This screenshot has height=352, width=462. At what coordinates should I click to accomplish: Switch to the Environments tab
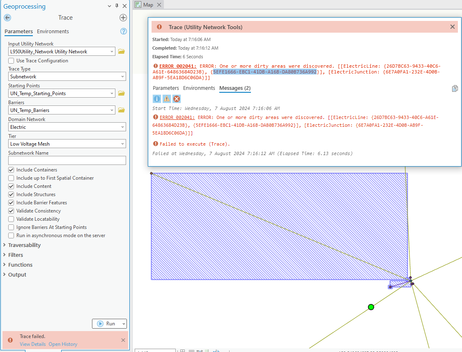point(53,31)
